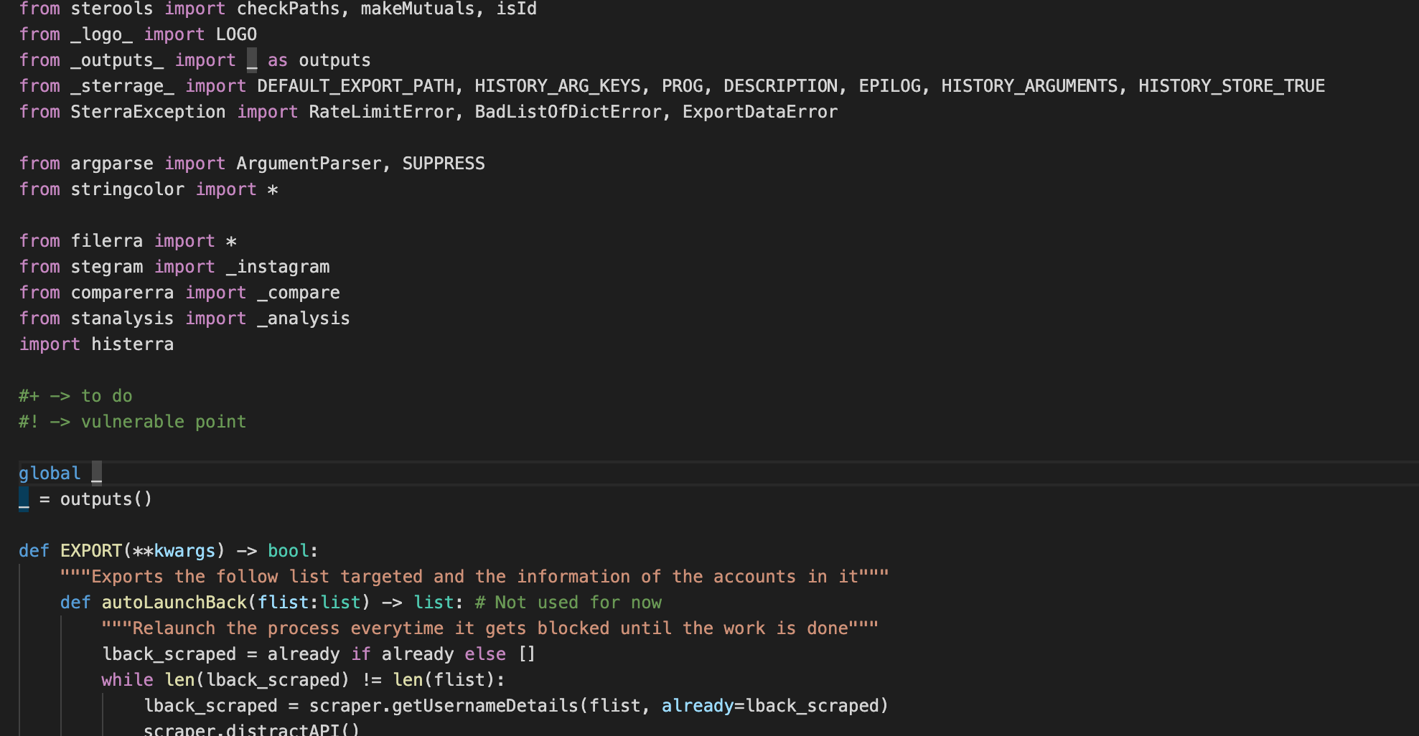
Task: Select RateLimitError in the SterraException import
Action: (383, 111)
